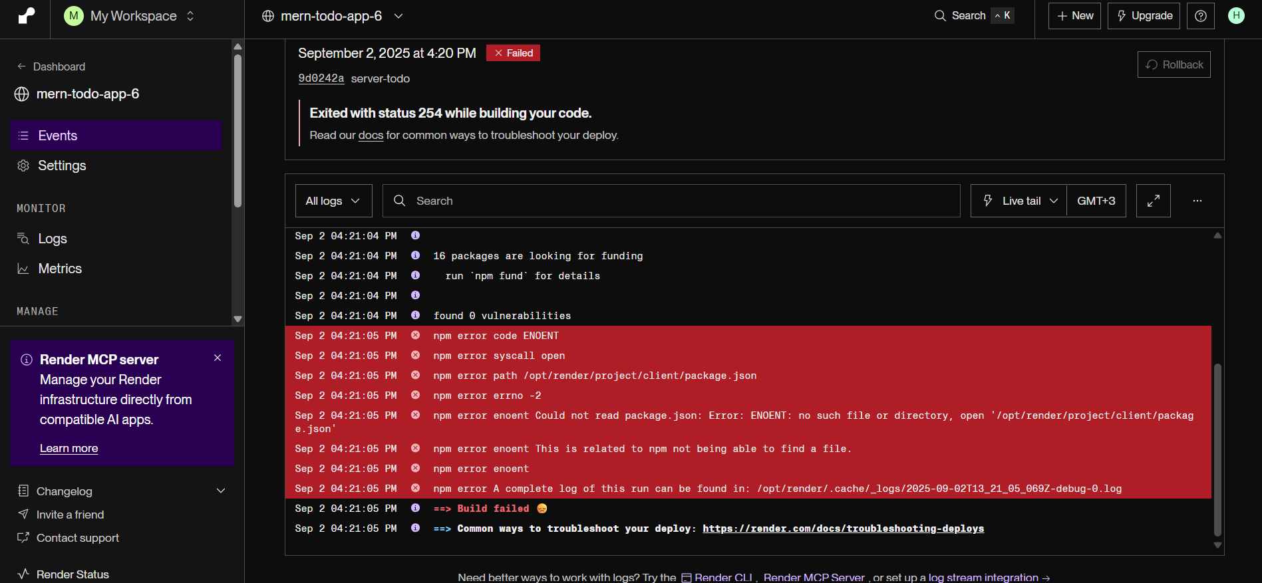Click the log panel scroll down arrow
The width and height of the screenshot is (1262, 583).
(x=1217, y=545)
